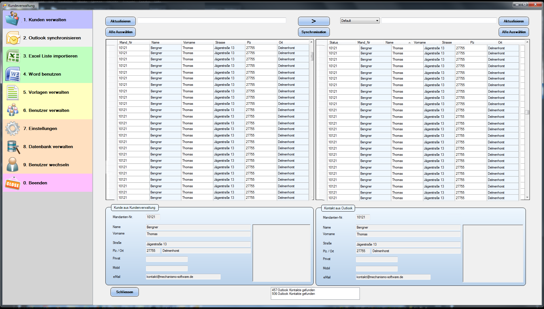Click Outlook table scrollbar thumb

(527, 112)
